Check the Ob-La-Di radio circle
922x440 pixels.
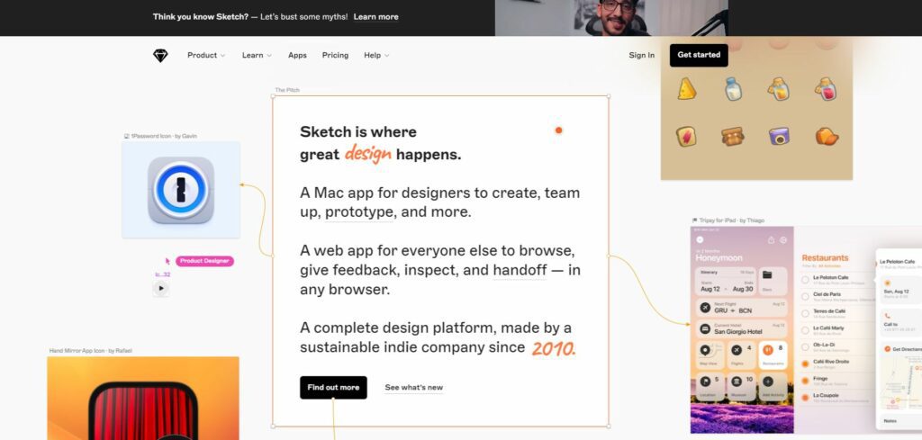click(806, 347)
